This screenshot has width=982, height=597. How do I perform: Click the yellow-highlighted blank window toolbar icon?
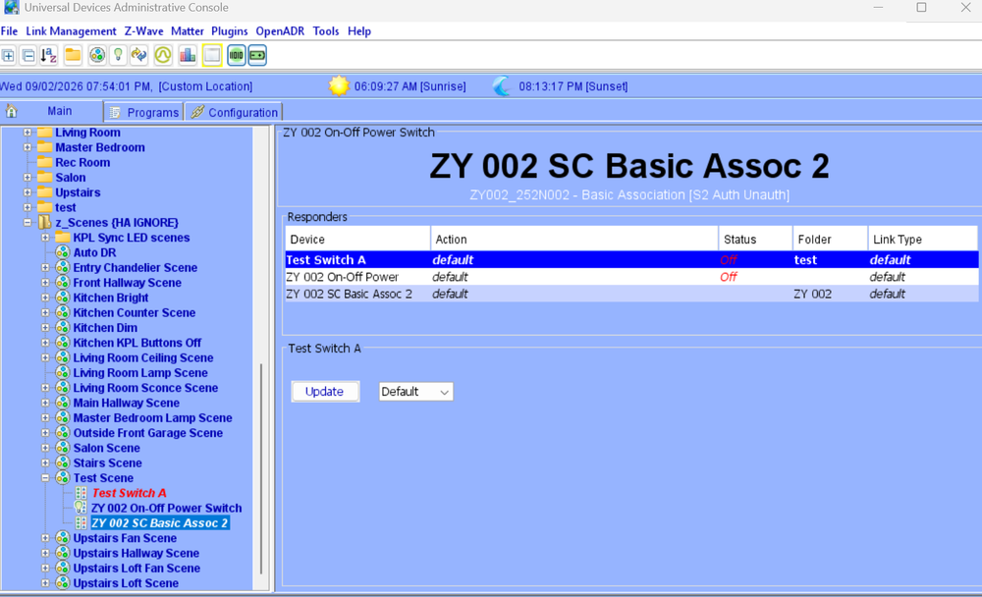coord(212,56)
